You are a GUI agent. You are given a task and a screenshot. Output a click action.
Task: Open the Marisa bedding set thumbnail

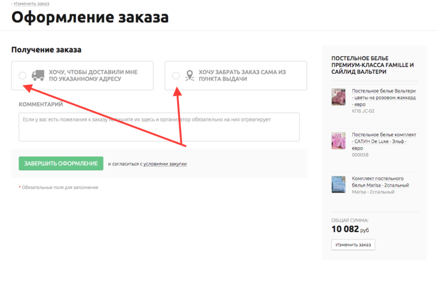pyautogui.click(x=338, y=184)
